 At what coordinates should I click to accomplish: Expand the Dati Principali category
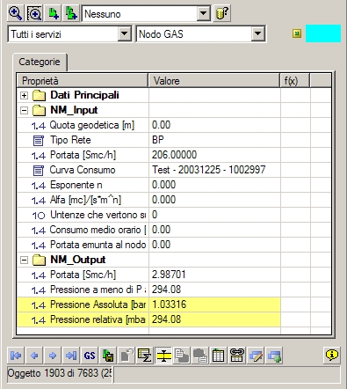point(25,95)
